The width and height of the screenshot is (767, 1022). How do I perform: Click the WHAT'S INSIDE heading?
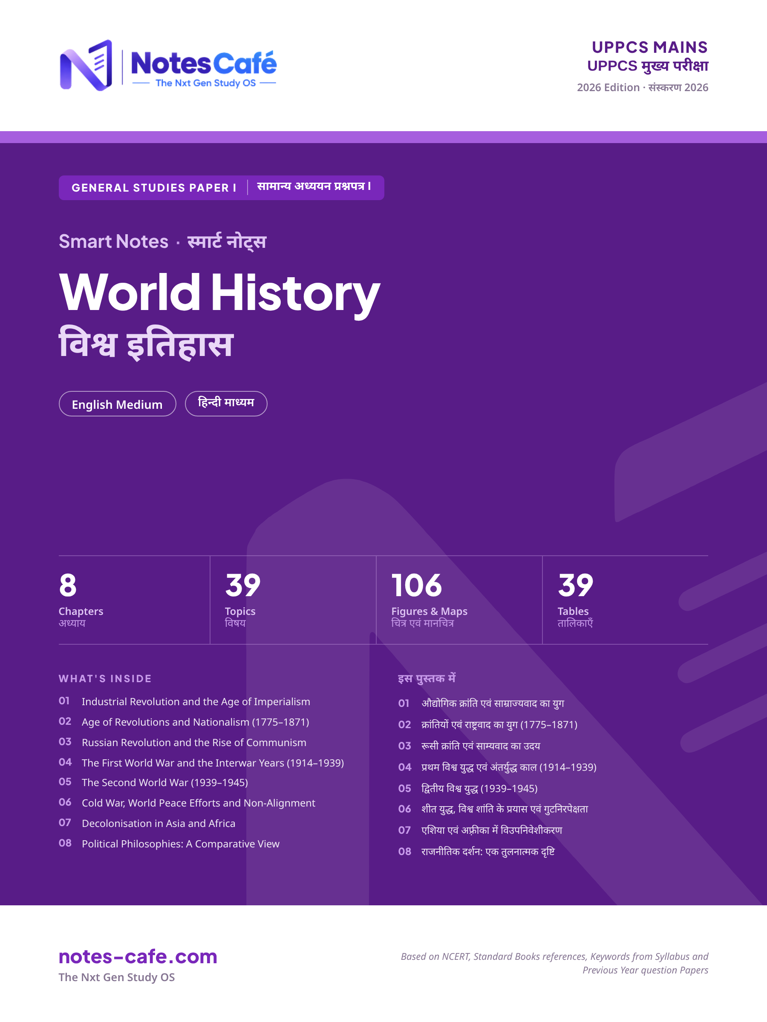tap(105, 679)
